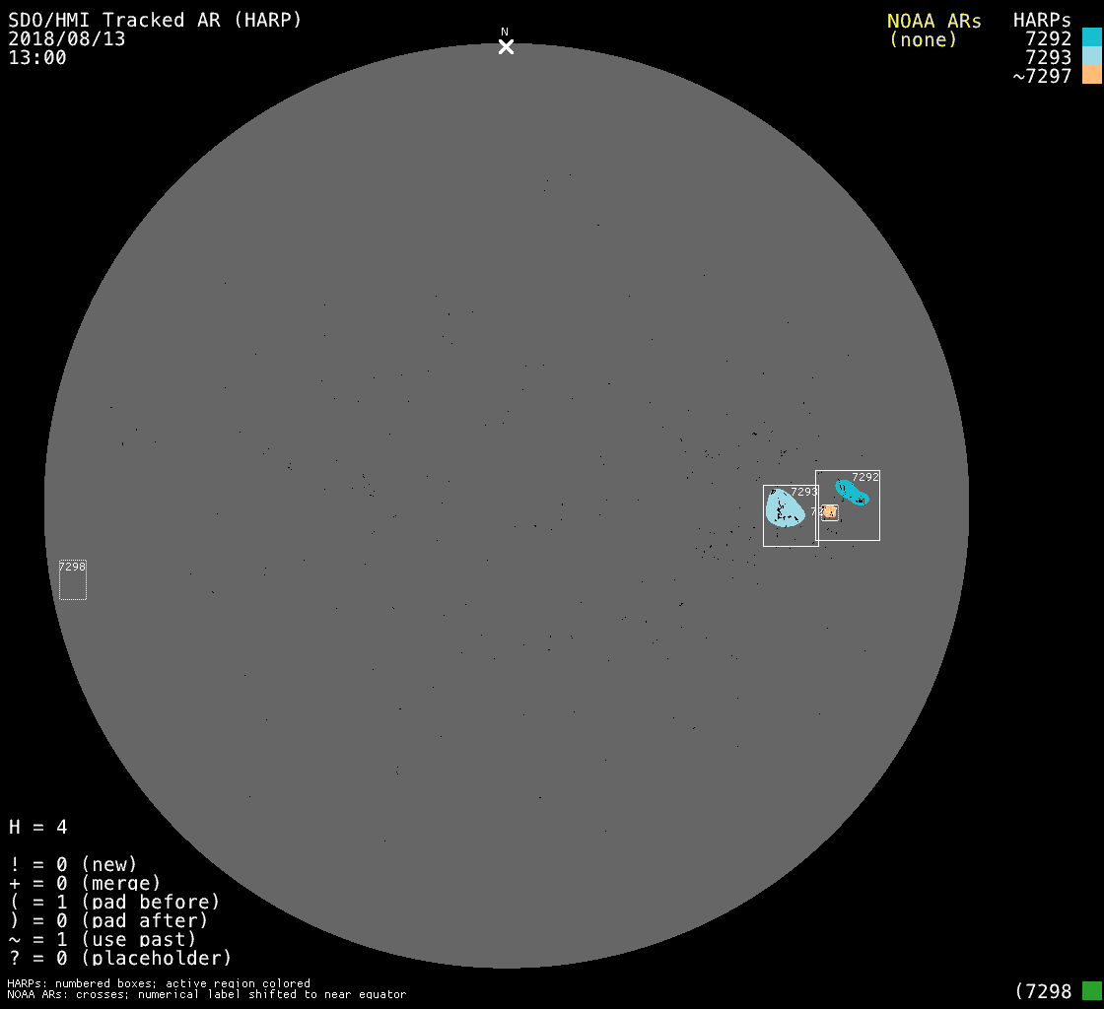This screenshot has width=1104, height=1009.
Task: Click the yellow NOAA ARs heading
Action: tap(933, 21)
